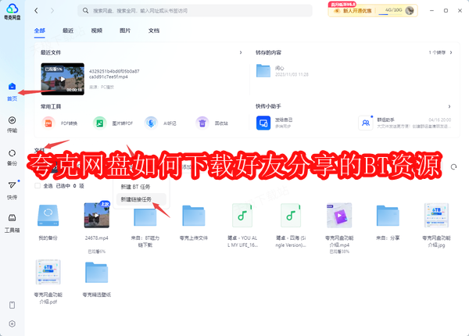This screenshot has width=469, height=336.
Task: Open the 我的备份 backup drive icon
Action: click(x=48, y=215)
